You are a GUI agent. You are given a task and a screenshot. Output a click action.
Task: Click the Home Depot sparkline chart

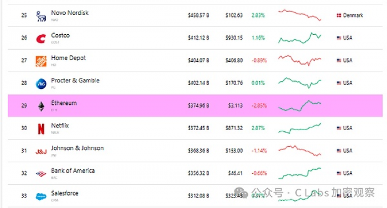click(x=300, y=60)
